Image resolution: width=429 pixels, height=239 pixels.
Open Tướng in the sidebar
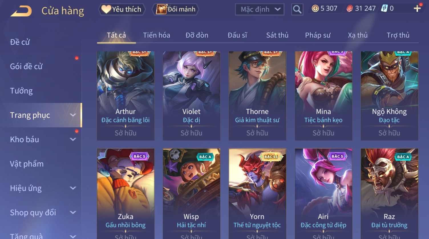pos(21,91)
